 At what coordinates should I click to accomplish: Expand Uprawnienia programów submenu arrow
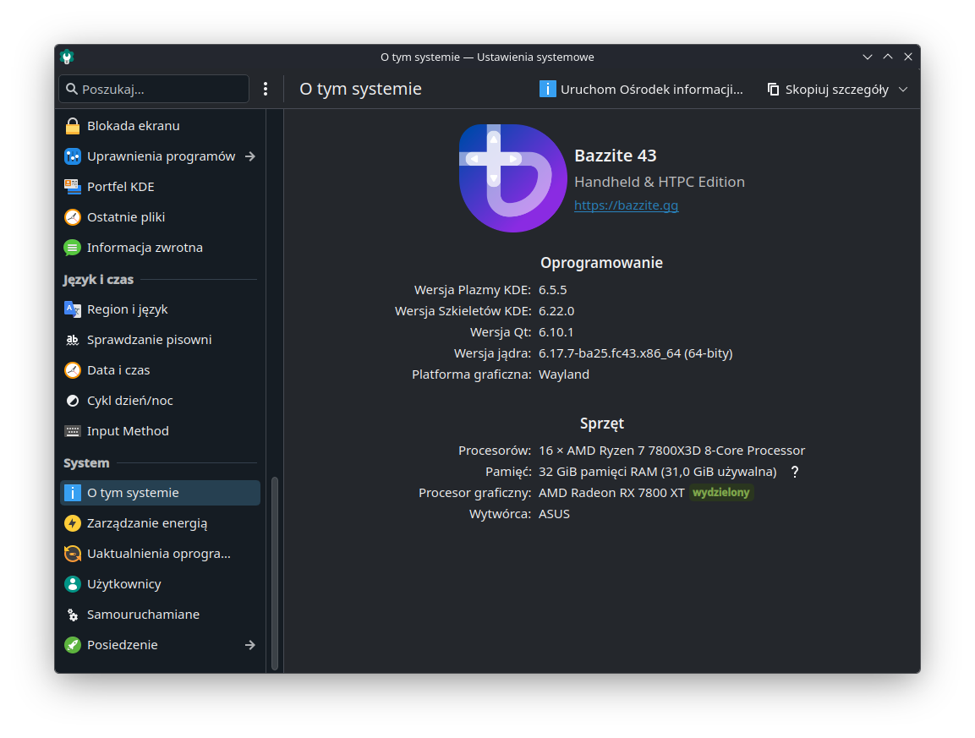tap(249, 156)
